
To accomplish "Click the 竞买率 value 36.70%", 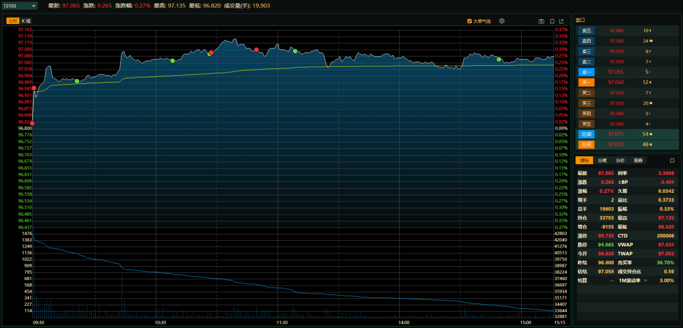I will (x=666, y=262).
